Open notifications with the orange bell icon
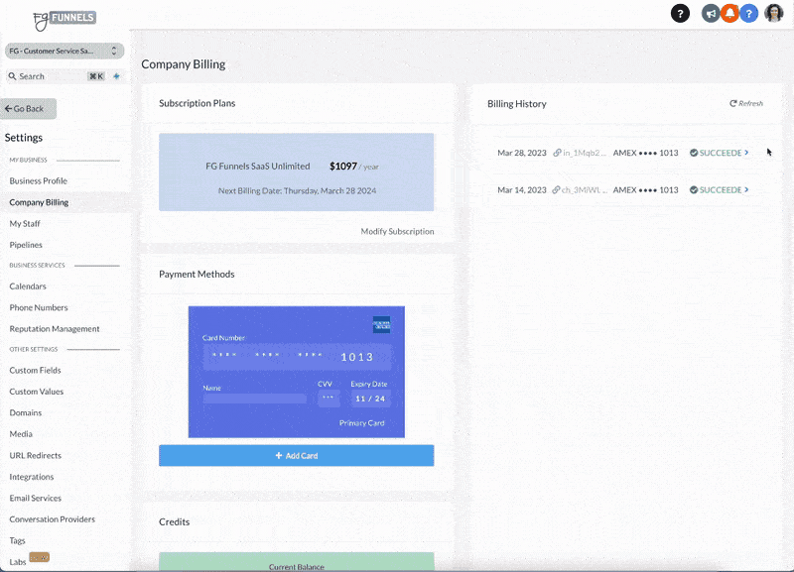Screen dimensions: 794x572 tap(729, 13)
